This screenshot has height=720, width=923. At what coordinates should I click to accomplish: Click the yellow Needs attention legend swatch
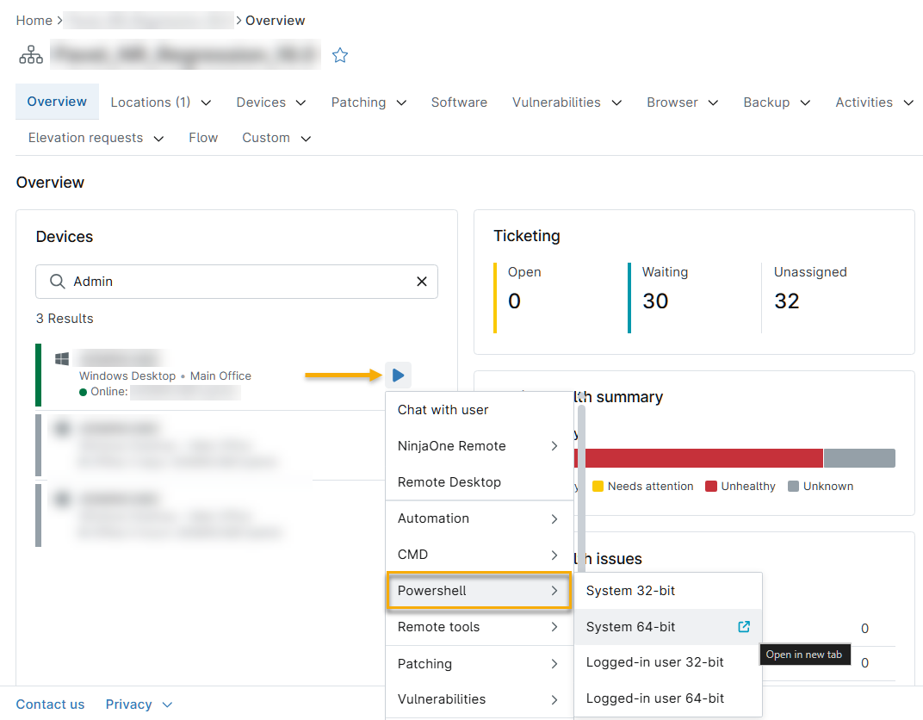[598, 487]
